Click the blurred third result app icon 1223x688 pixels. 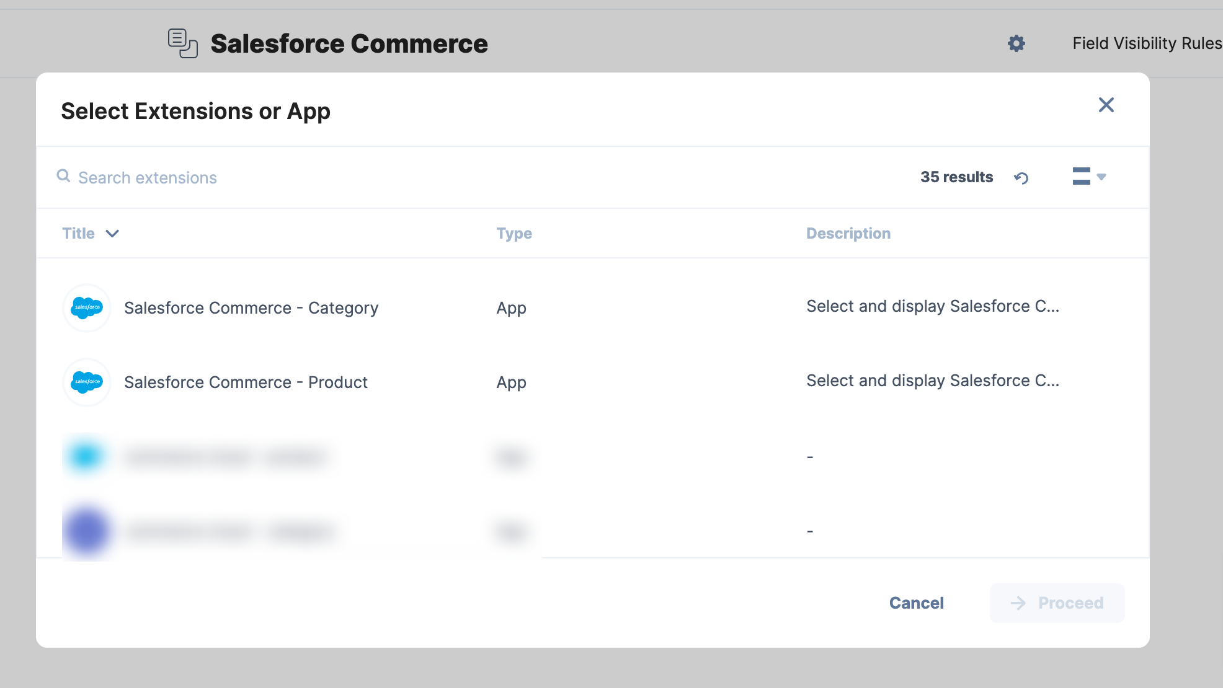(87, 456)
